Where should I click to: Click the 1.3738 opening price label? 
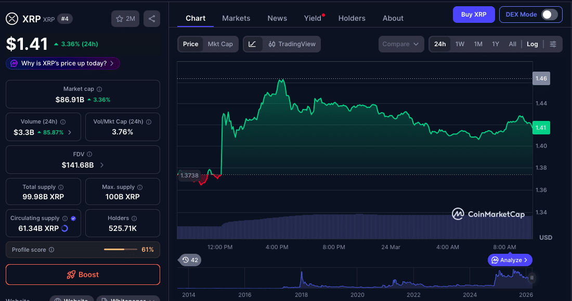pos(189,175)
